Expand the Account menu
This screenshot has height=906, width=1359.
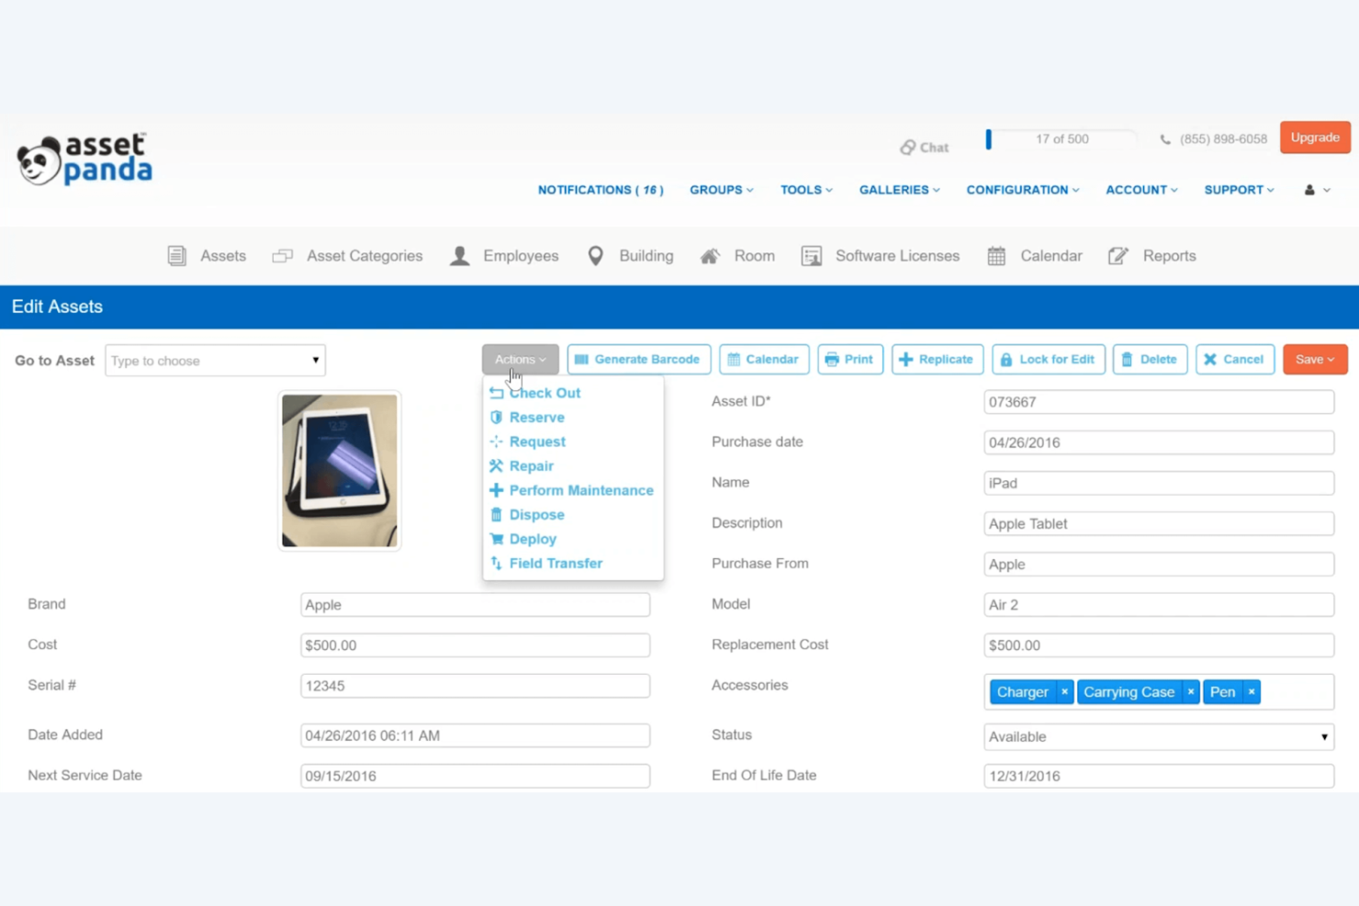point(1141,190)
